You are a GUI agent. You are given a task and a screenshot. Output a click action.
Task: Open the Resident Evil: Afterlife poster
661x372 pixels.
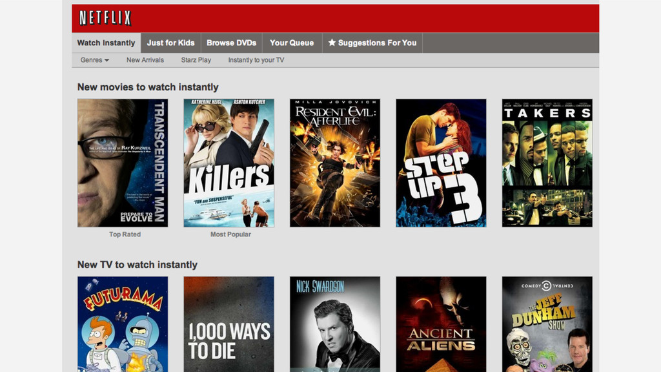tap(335, 163)
